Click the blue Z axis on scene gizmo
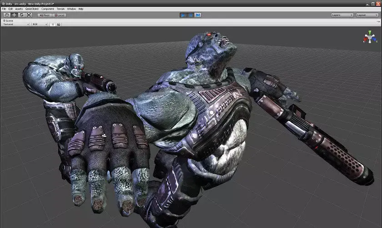This screenshot has width=382, height=228. coord(374,39)
